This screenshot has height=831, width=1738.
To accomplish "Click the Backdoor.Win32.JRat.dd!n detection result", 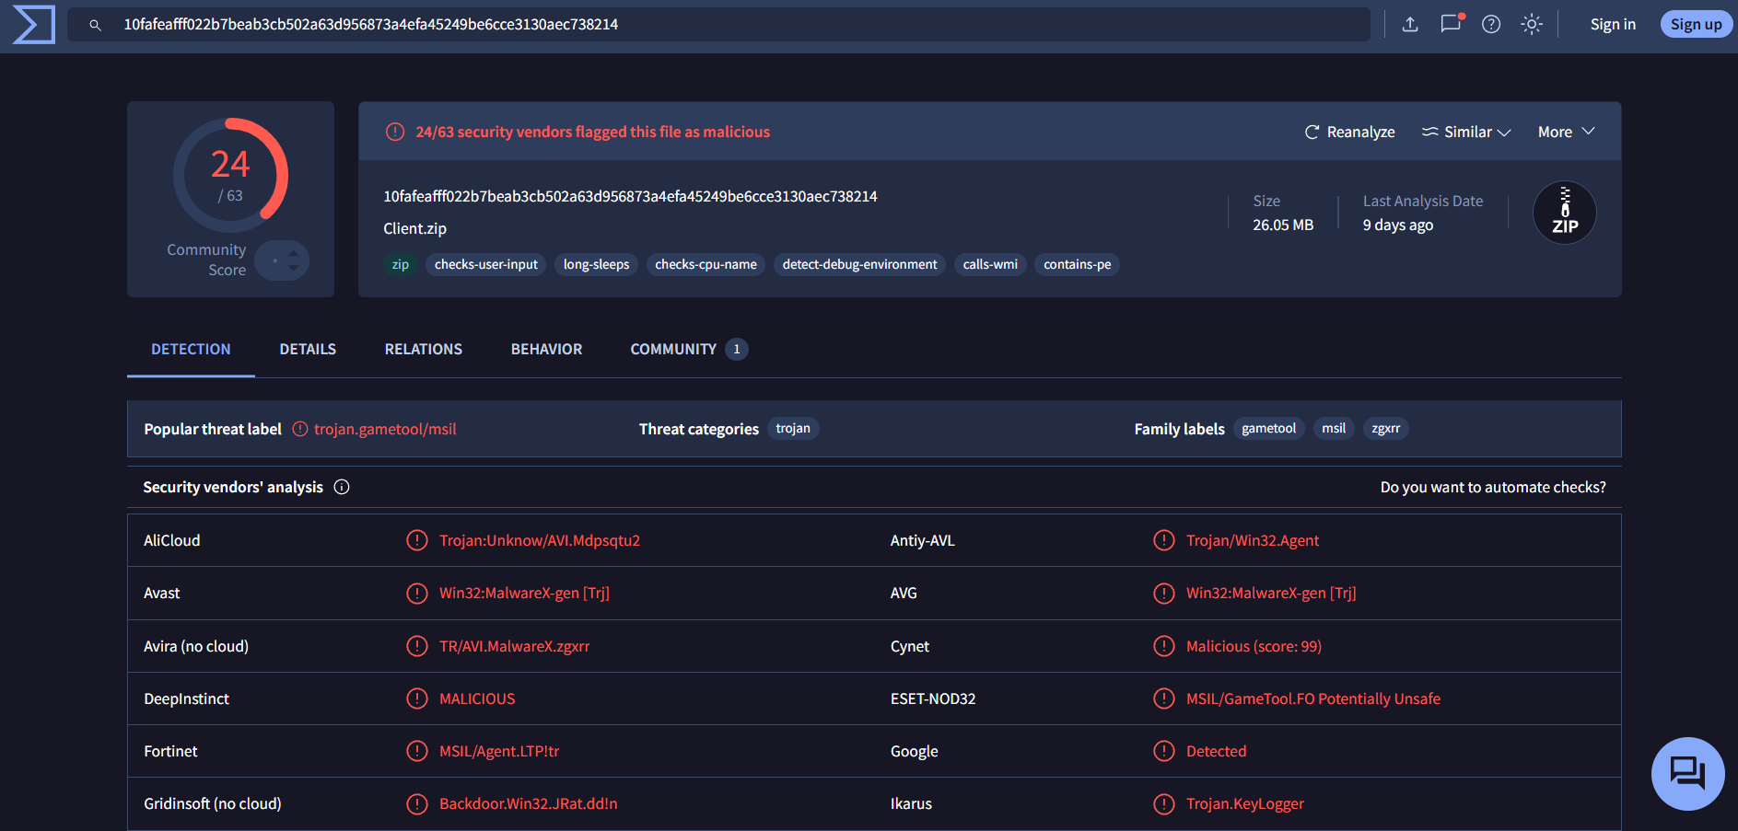I will [x=529, y=804].
